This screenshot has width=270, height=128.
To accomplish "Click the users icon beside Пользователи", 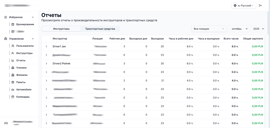I will 13,46.
